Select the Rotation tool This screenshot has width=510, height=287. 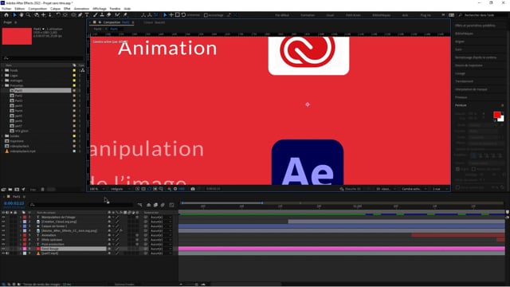58,15
